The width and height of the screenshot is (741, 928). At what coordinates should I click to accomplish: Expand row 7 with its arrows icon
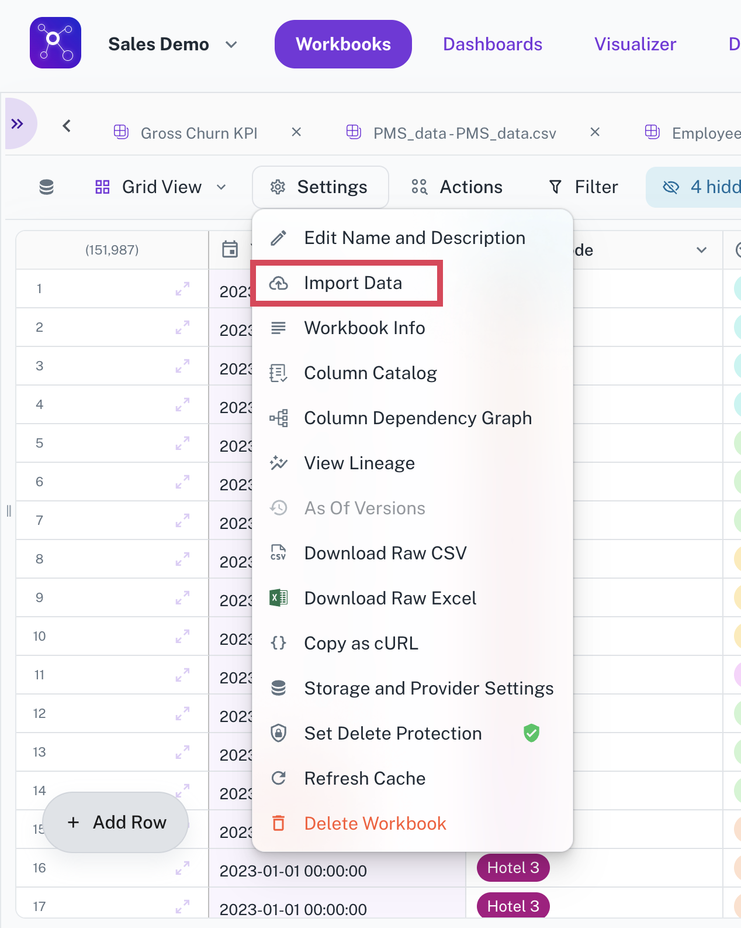182,521
